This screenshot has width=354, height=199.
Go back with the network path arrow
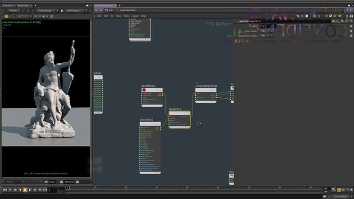tap(96, 10)
